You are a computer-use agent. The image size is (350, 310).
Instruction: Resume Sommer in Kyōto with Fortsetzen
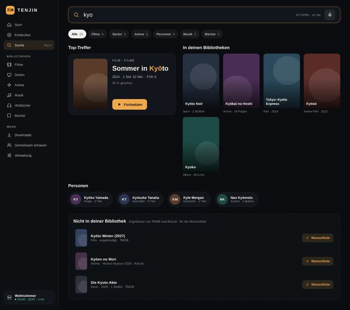[x=130, y=105]
